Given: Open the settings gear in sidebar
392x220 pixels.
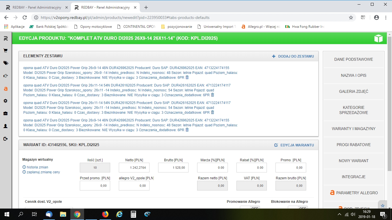Looking at the screenshot, I should (x=5, y=101).
